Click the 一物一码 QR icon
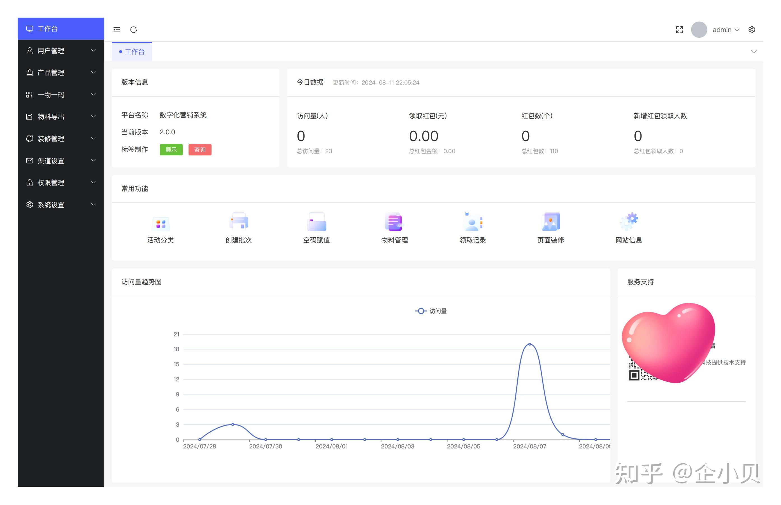 (29, 95)
